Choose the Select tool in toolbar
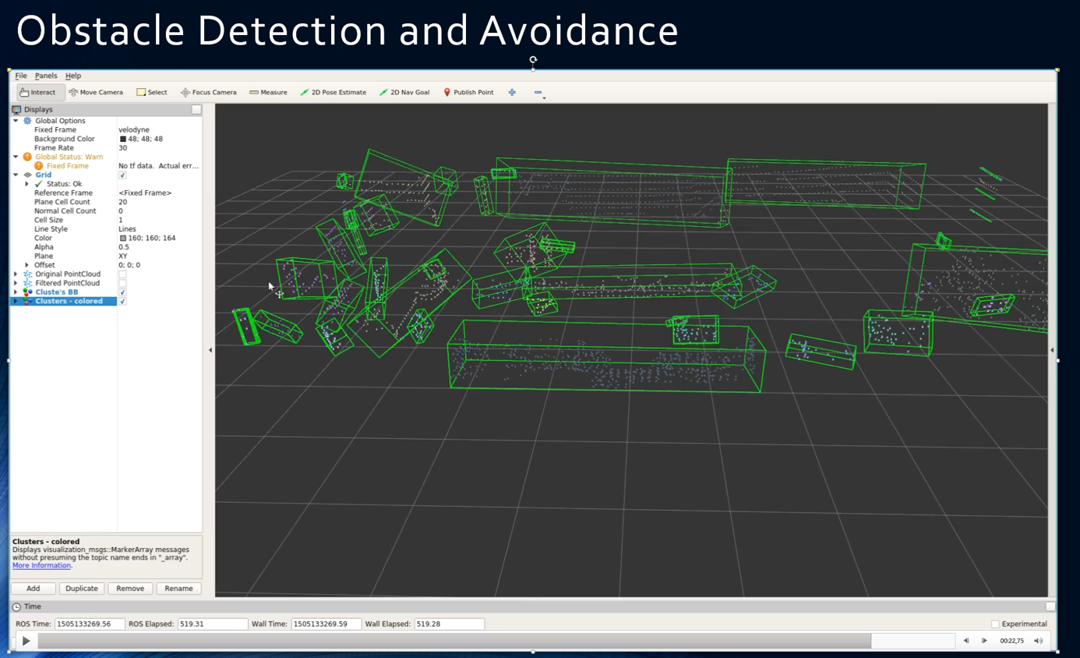The image size is (1080, 658). coord(152,92)
